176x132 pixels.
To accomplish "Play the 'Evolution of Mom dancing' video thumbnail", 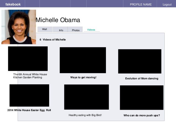I will (140, 61).
